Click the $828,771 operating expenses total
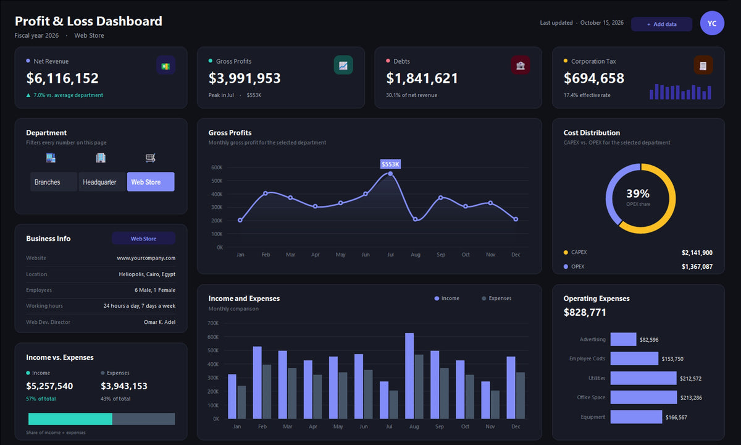 click(x=585, y=313)
